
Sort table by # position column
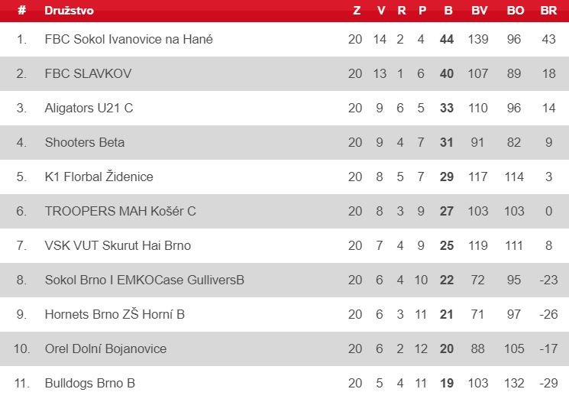click(x=22, y=10)
